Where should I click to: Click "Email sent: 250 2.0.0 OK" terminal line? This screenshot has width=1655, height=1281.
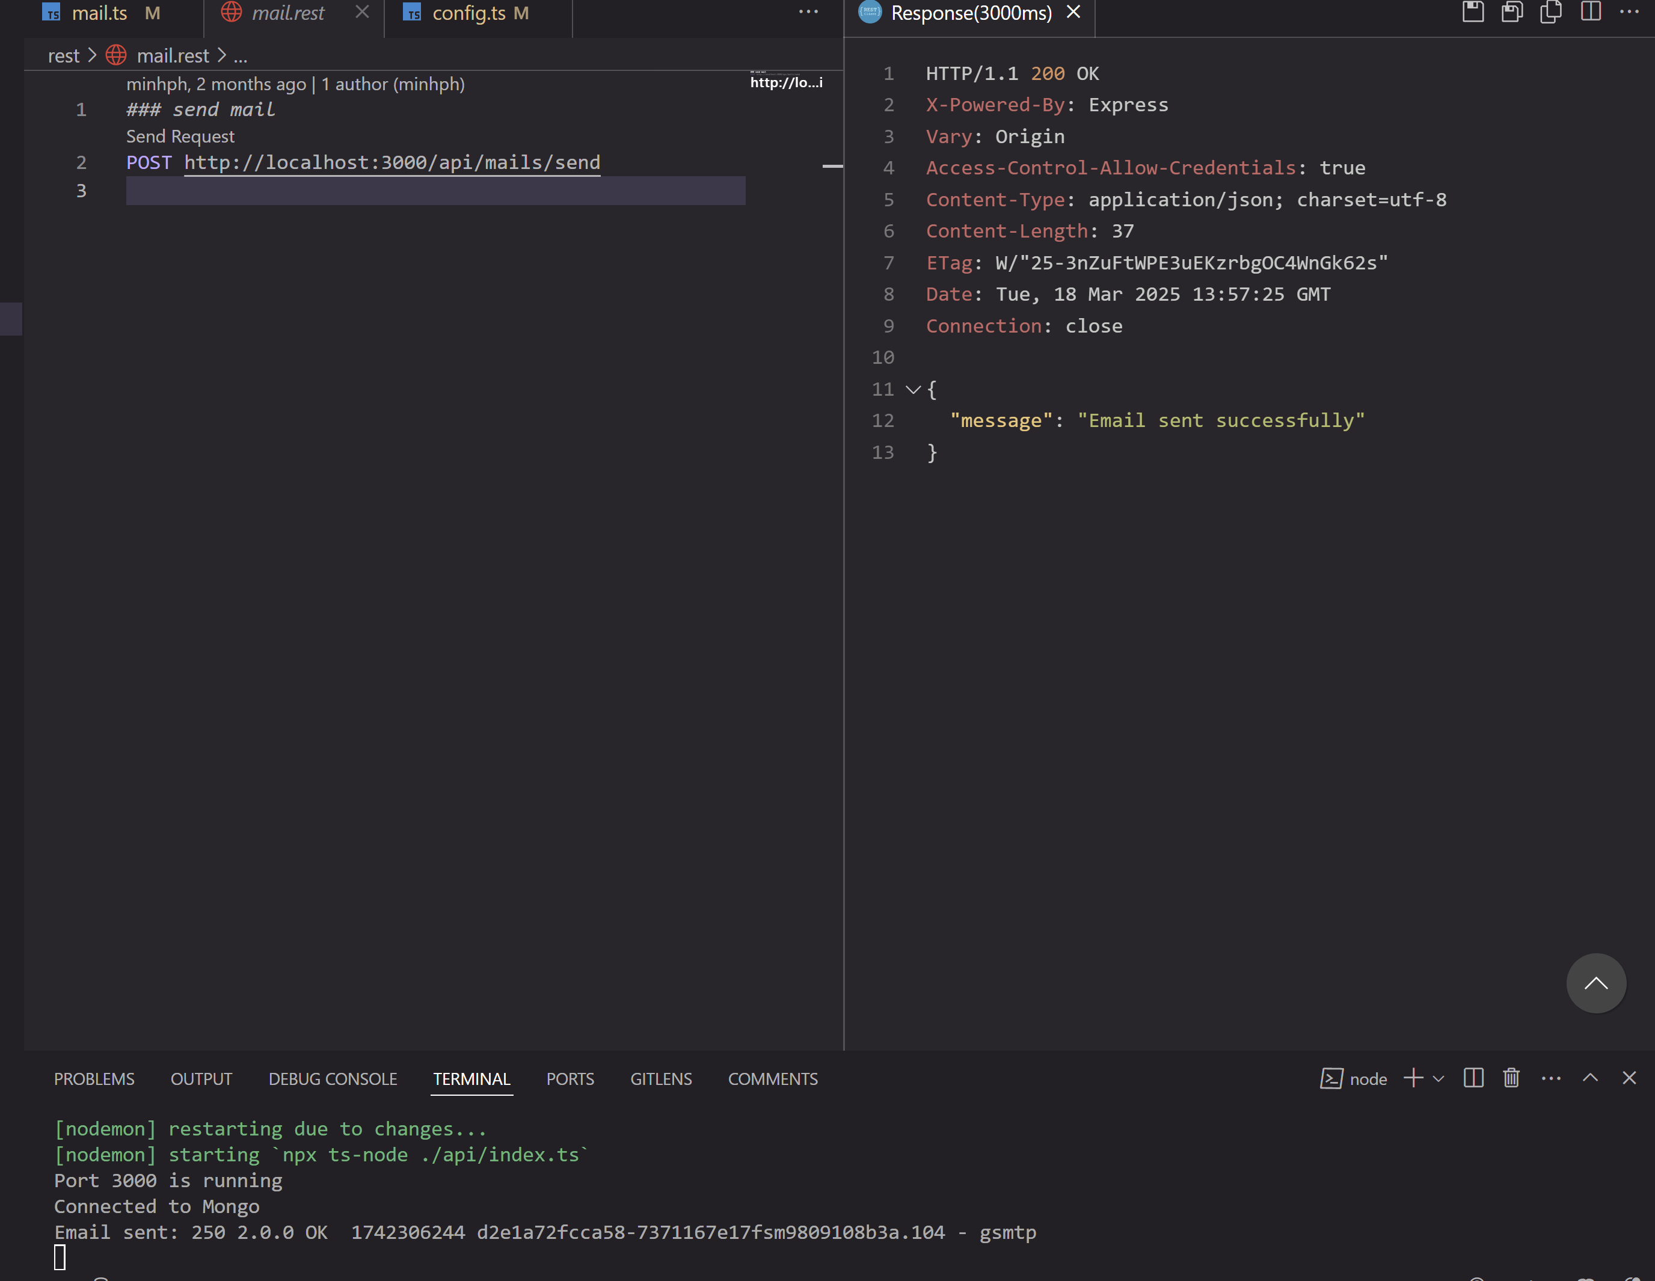coord(545,1232)
